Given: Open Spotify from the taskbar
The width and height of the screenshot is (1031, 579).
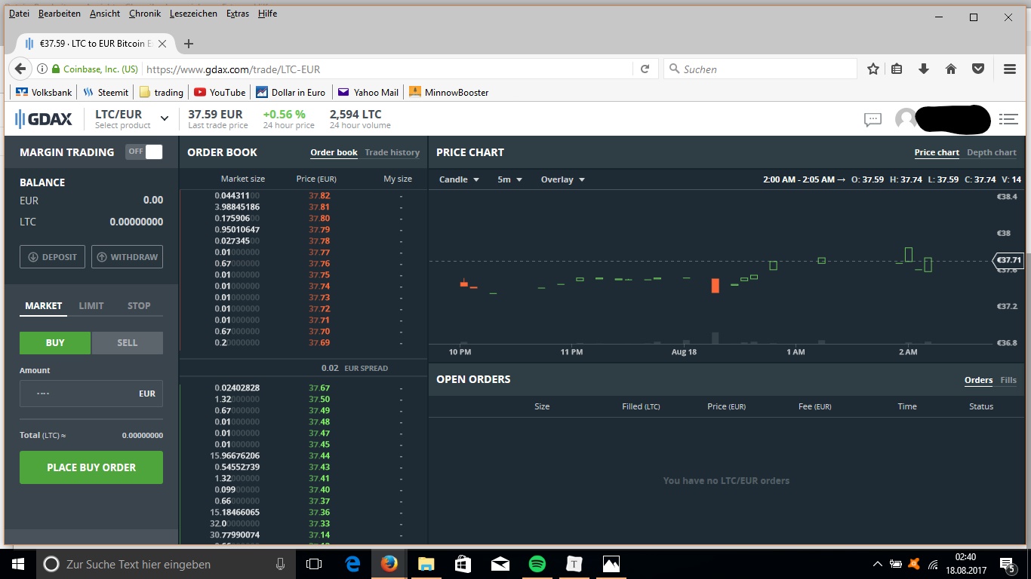Looking at the screenshot, I should click(x=537, y=564).
